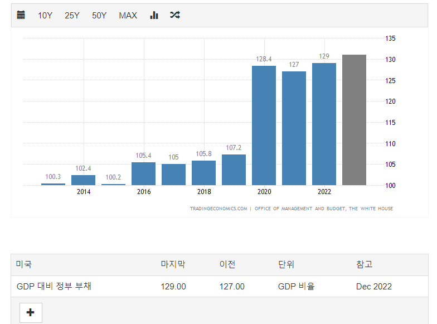Select the 10Y time range
The height and width of the screenshot is (324, 437).
[45, 16]
